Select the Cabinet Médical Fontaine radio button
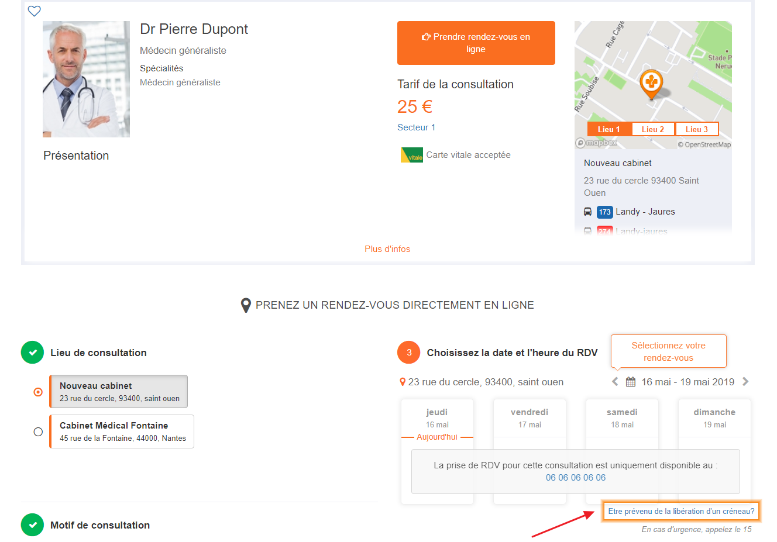Screen dimensions: 777x542 [x=38, y=431]
